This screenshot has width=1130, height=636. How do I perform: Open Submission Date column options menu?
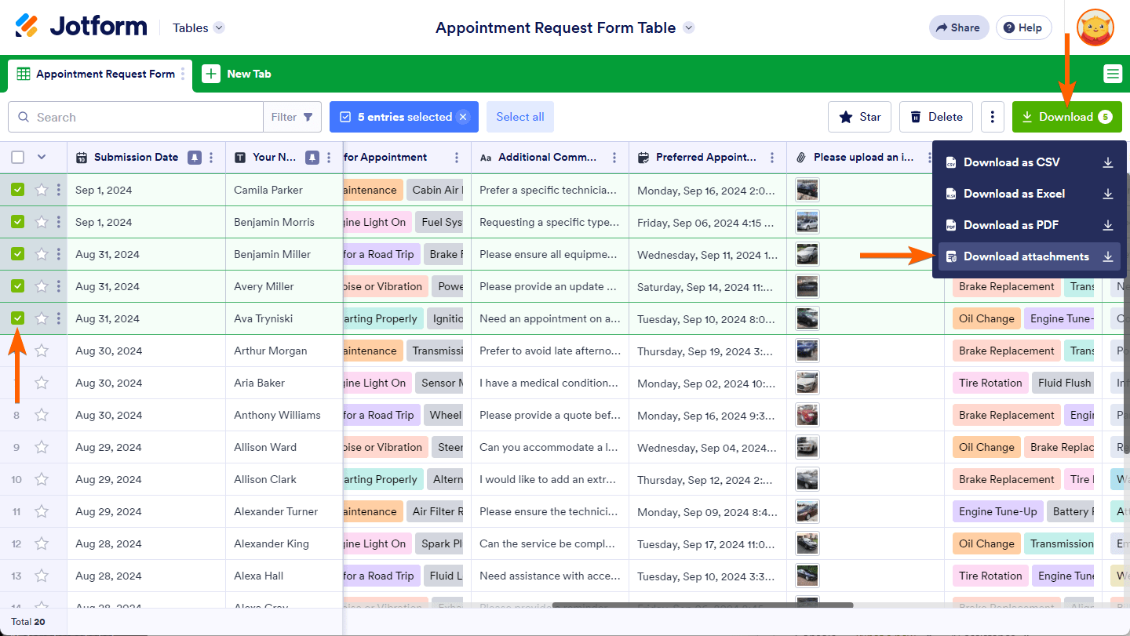[x=211, y=157]
